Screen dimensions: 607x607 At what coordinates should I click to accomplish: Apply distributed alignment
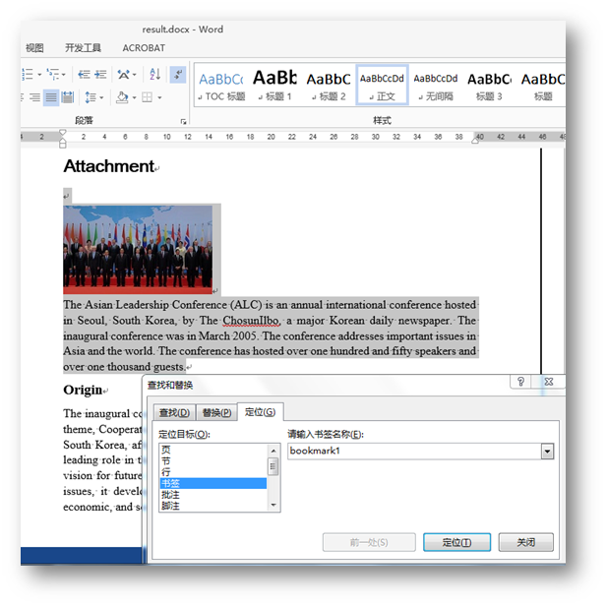67,97
